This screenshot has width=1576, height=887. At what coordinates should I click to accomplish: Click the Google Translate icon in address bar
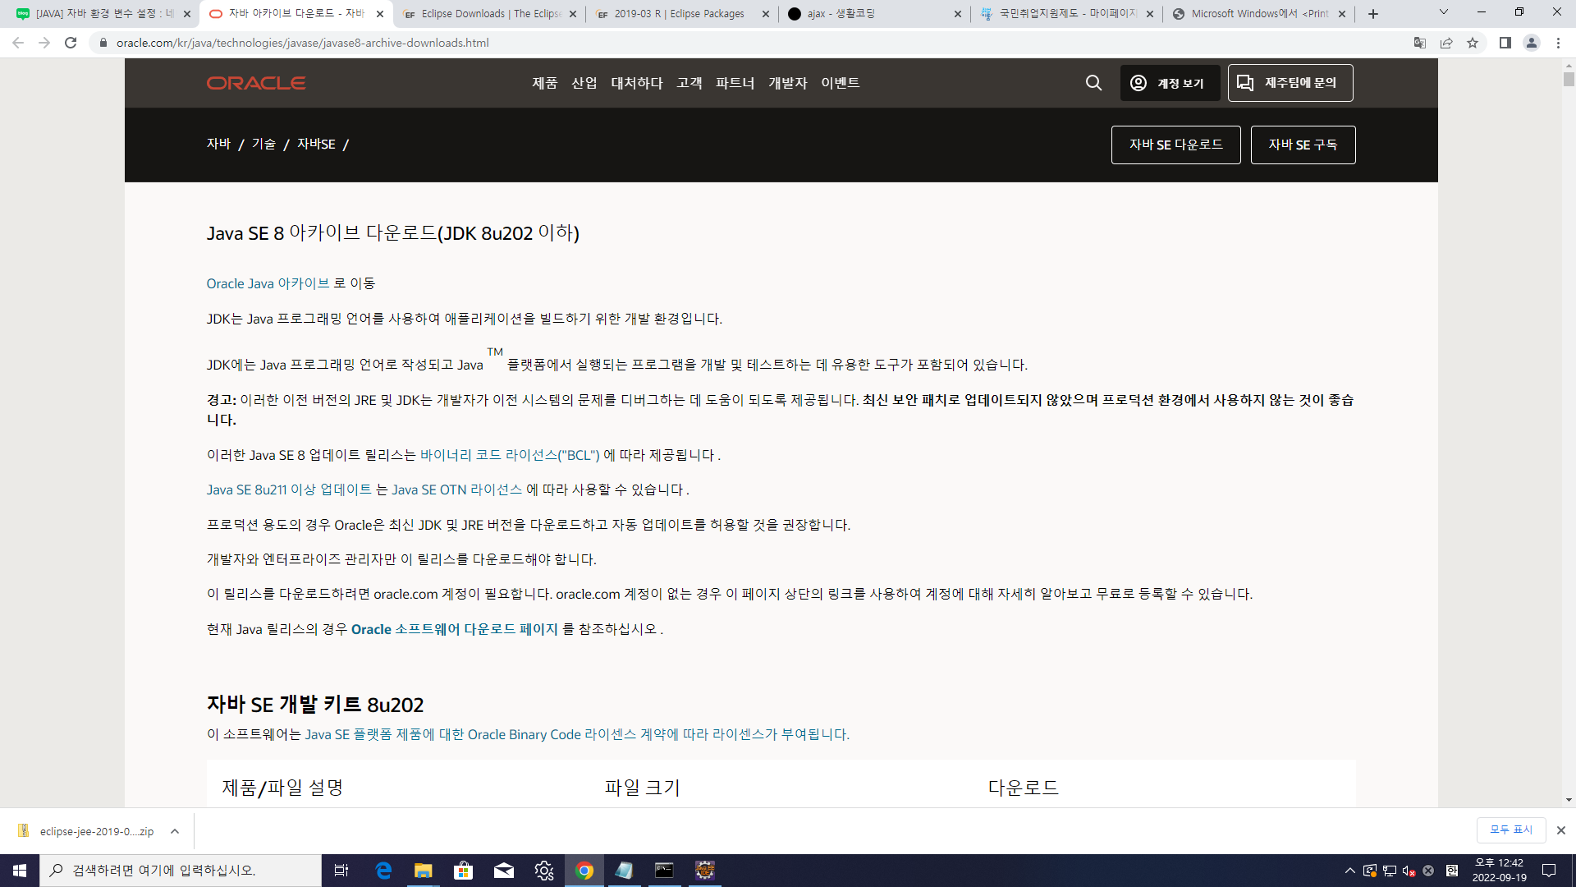pyautogui.click(x=1420, y=43)
